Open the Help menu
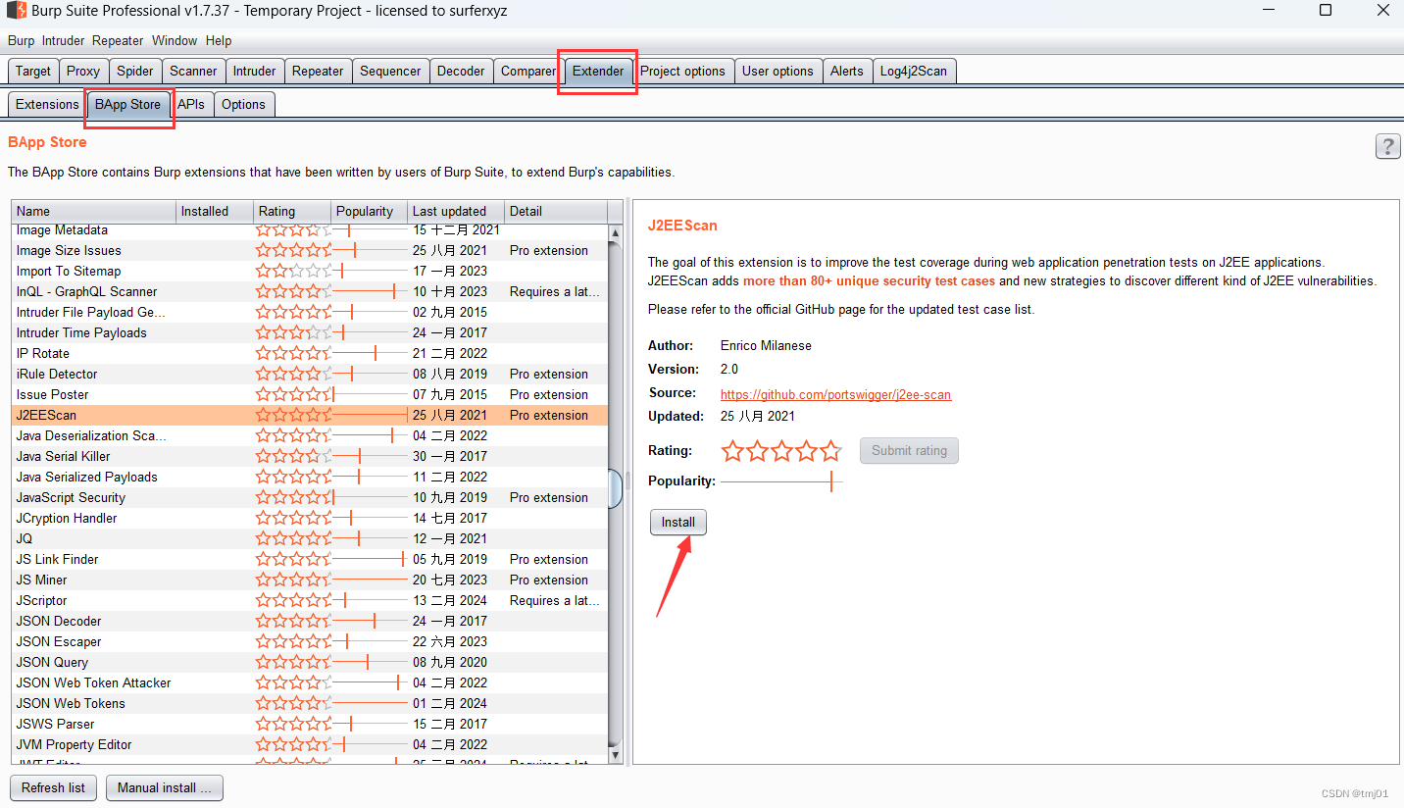Screen dimensions: 1404x808 219,41
